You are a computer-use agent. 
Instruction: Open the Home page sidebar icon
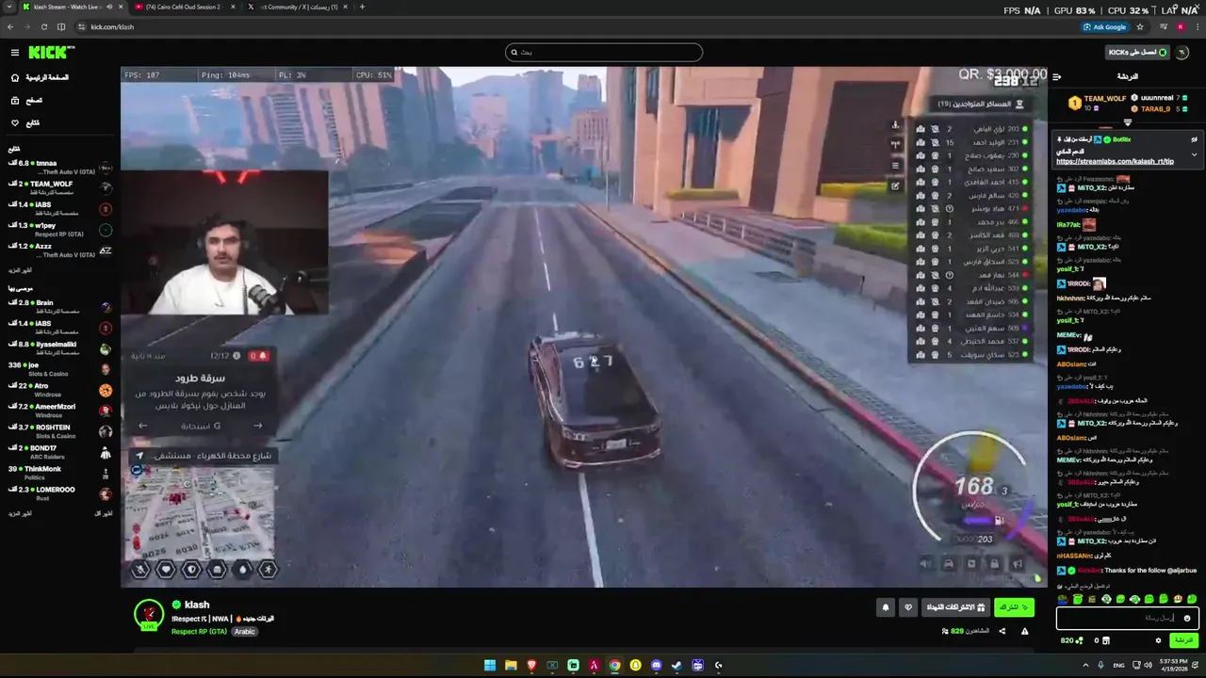(15, 77)
